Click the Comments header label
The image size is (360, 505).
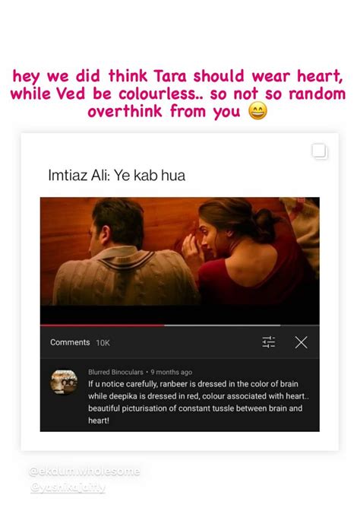click(x=70, y=342)
